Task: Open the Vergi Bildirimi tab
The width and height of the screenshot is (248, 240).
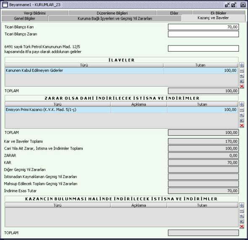Action: [34, 13]
